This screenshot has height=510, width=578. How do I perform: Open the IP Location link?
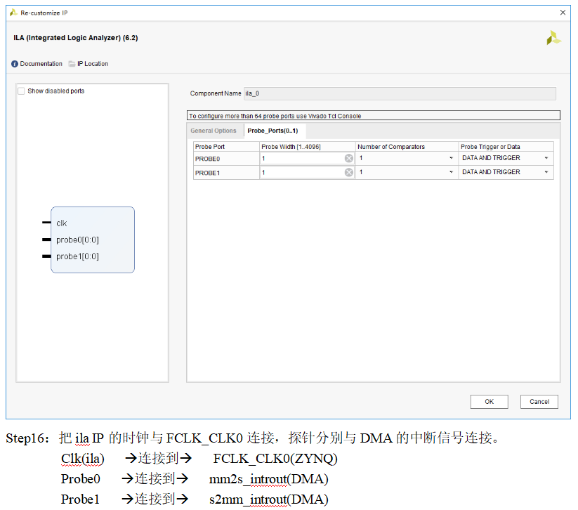point(93,64)
